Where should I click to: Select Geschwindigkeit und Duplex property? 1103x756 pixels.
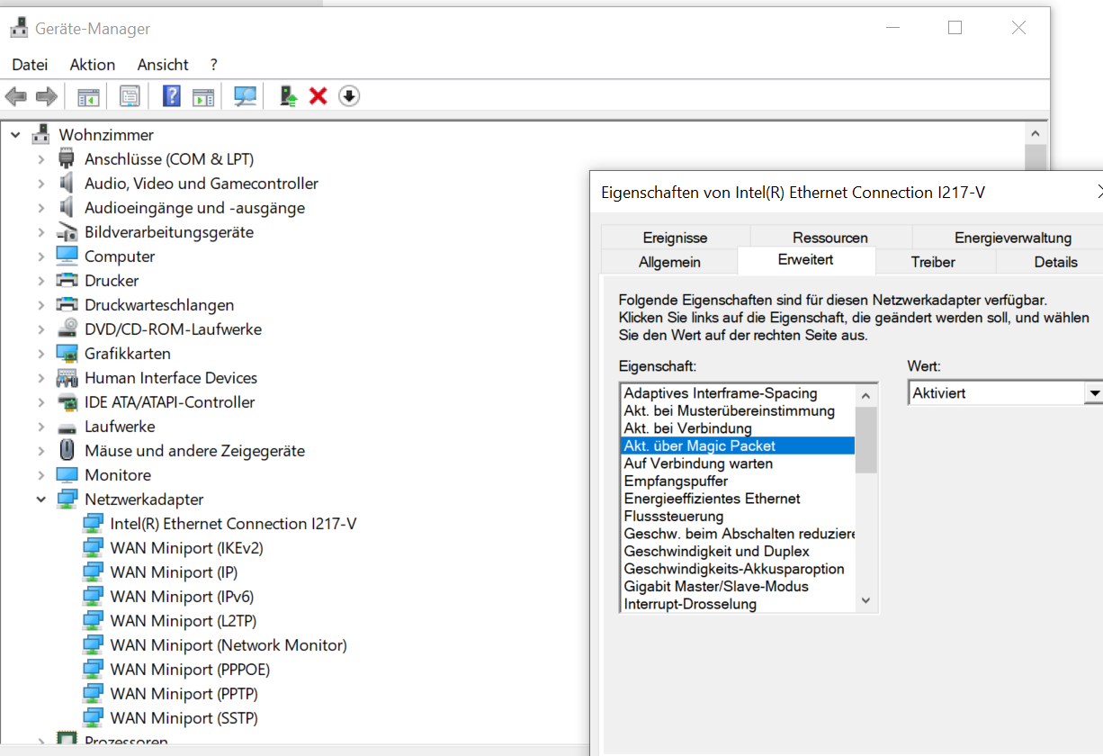(738, 551)
